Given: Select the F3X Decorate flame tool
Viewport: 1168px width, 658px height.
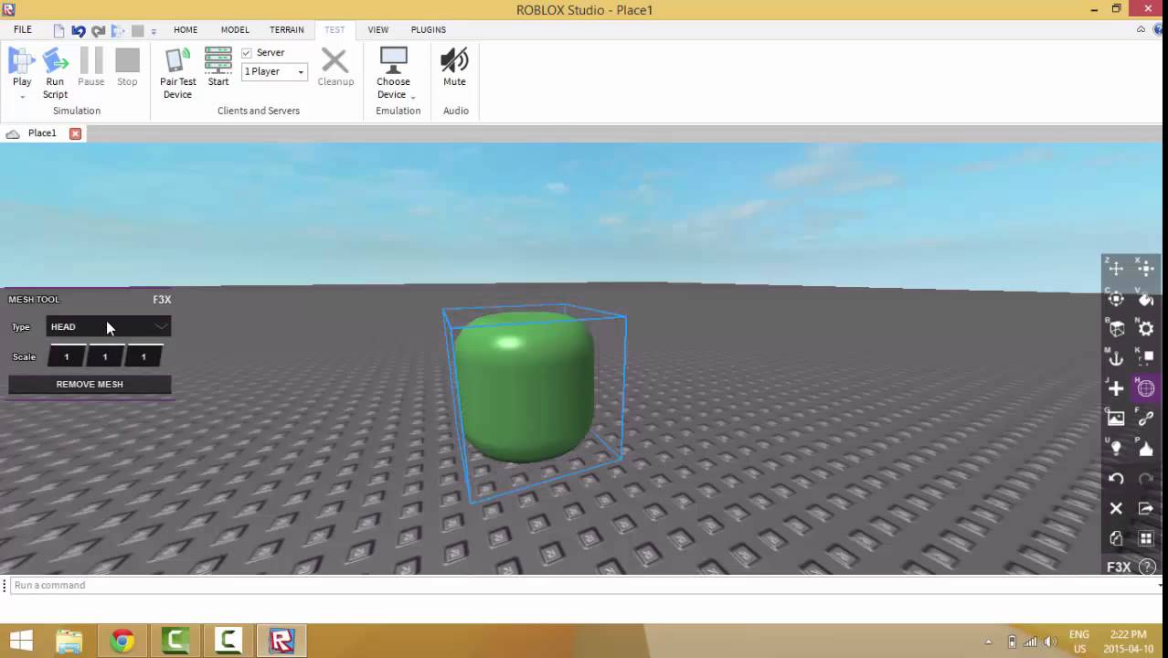Looking at the screenshot, I should [x=1146, y=448].
